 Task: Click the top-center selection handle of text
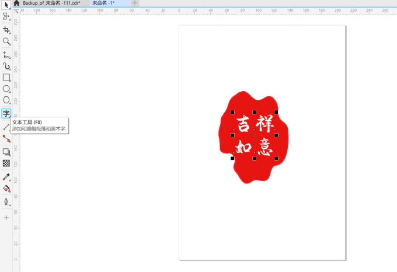254,112
